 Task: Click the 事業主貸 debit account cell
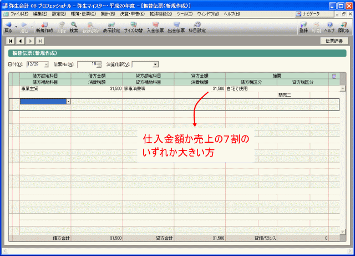45,89
